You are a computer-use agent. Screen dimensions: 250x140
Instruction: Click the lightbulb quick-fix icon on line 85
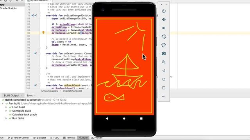tap(43, 33)
